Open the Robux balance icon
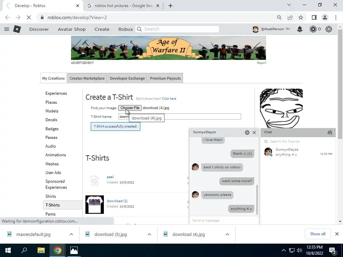343x257 pixels. [x=313, y=29]
